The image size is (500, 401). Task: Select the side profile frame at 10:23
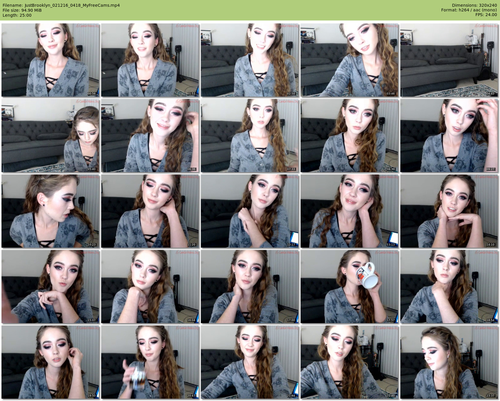point(50,211)
